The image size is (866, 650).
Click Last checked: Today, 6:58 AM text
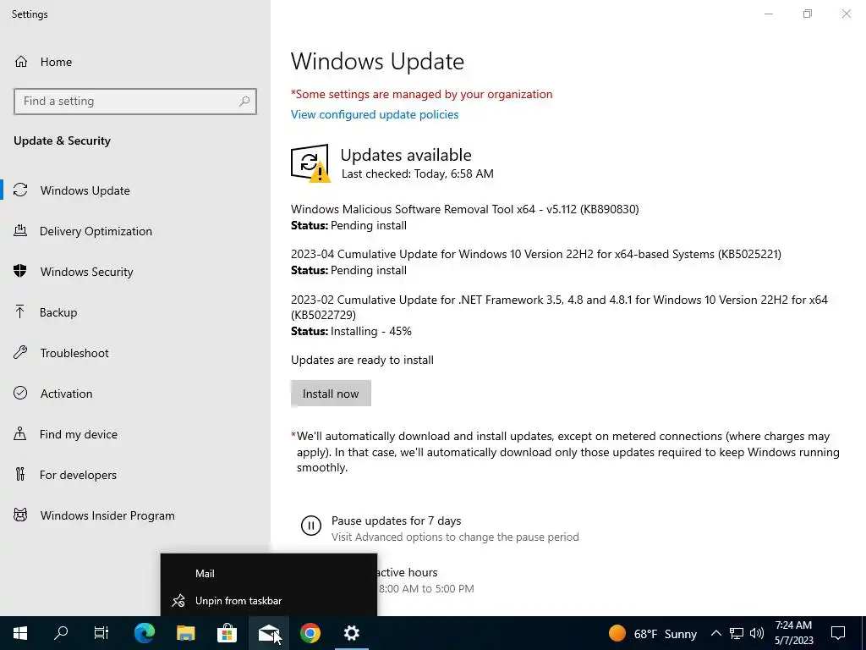[418, 174]
